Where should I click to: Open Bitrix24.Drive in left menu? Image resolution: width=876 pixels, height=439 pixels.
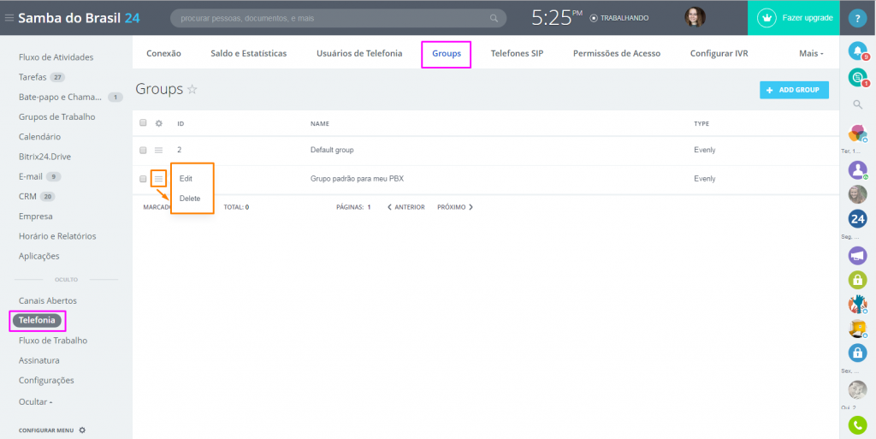pos(44,157)
